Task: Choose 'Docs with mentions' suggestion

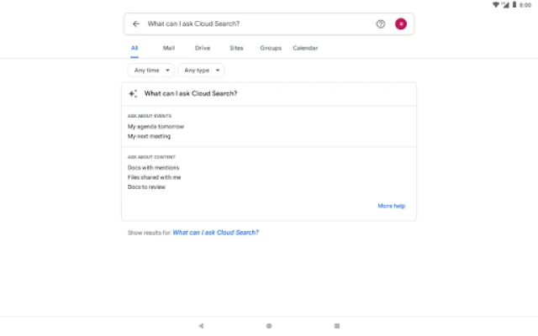Action: point(153,168)
